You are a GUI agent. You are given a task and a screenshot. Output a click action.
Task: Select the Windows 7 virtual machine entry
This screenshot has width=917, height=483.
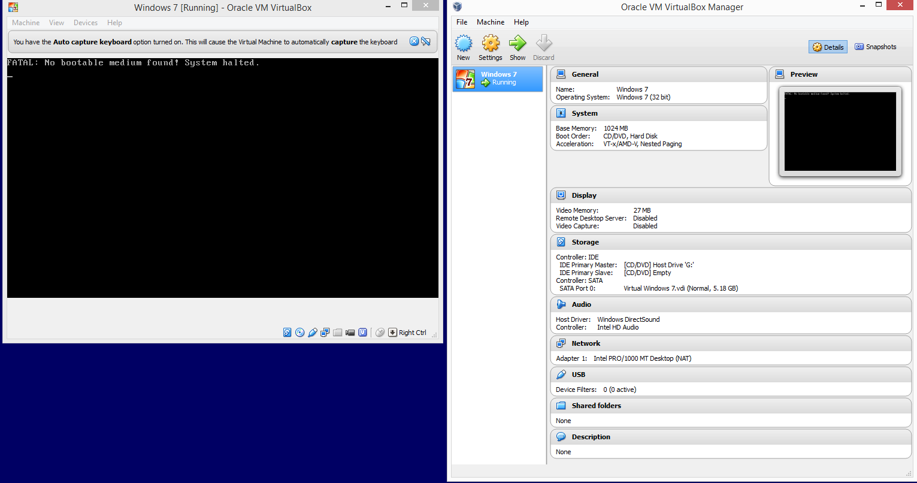click(x=498, y=79)
